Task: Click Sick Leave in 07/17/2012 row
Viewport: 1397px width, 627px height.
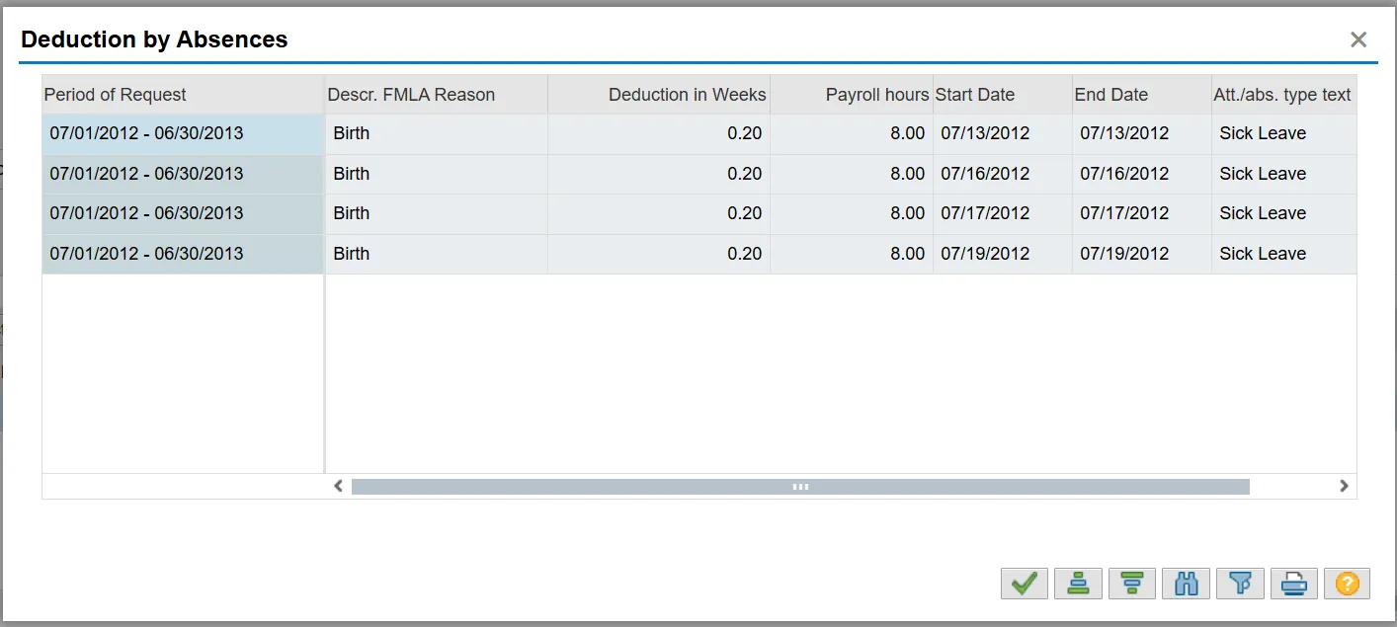Action: (1284, 213)
